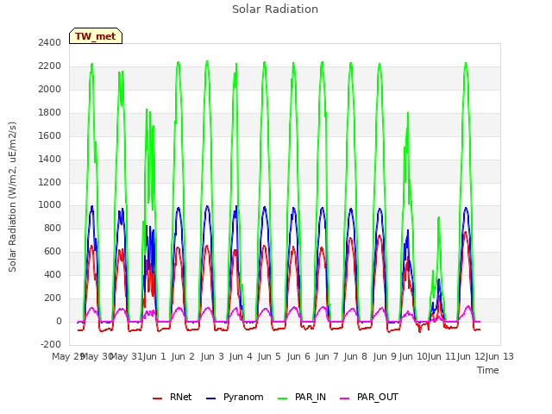Viewport: 552px width, 414px height.
Task: Click the red RNet legend color marker
Action: [x=157, y=398]
